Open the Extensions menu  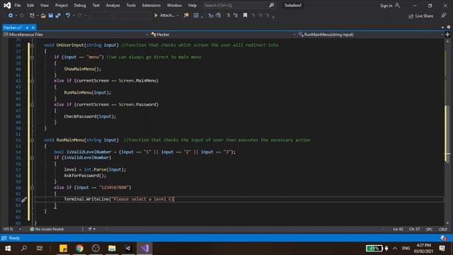pyautogui.click(x=151, y=5)
